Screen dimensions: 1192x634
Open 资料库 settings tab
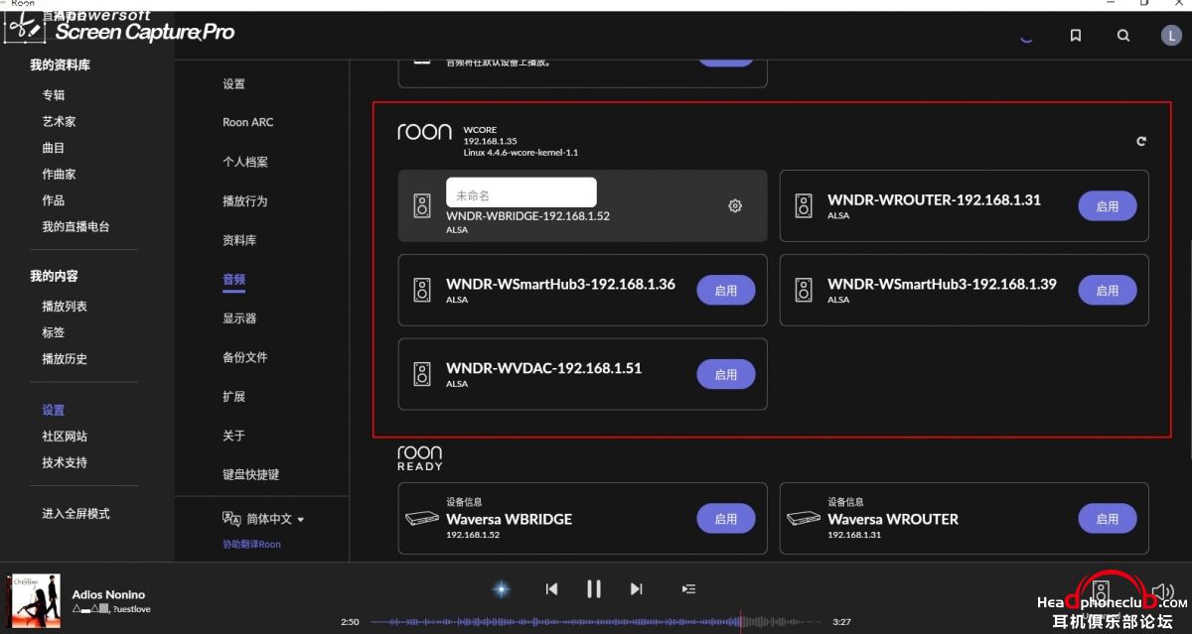(x=239, y=240)
